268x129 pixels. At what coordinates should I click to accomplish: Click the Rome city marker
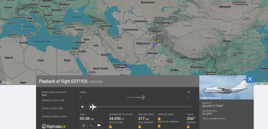(x=30, y=22)
